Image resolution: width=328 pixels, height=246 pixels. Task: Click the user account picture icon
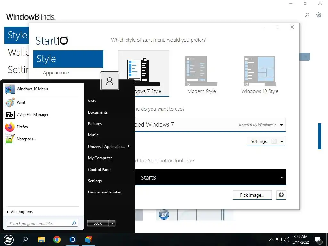coord(110,81)
